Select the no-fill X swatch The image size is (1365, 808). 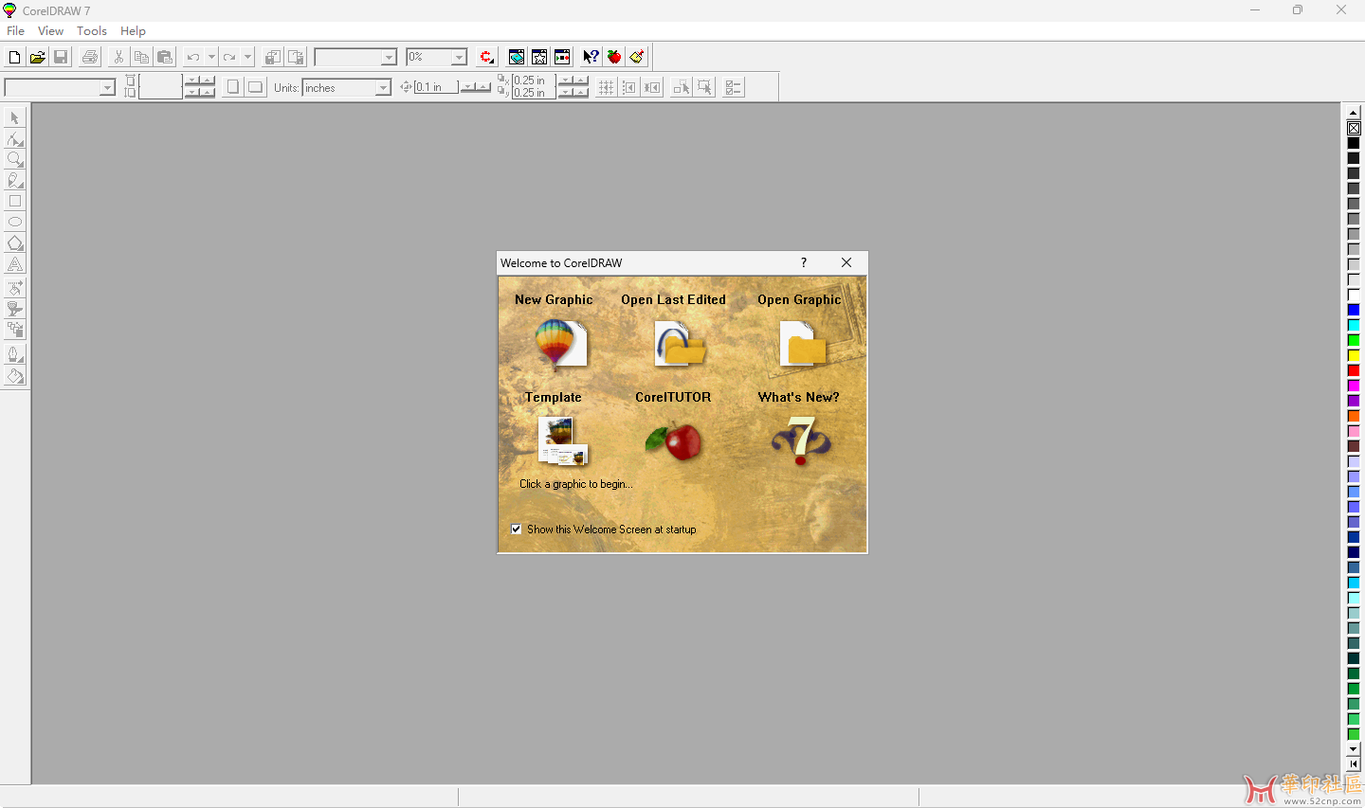[x=1354, y=128]
